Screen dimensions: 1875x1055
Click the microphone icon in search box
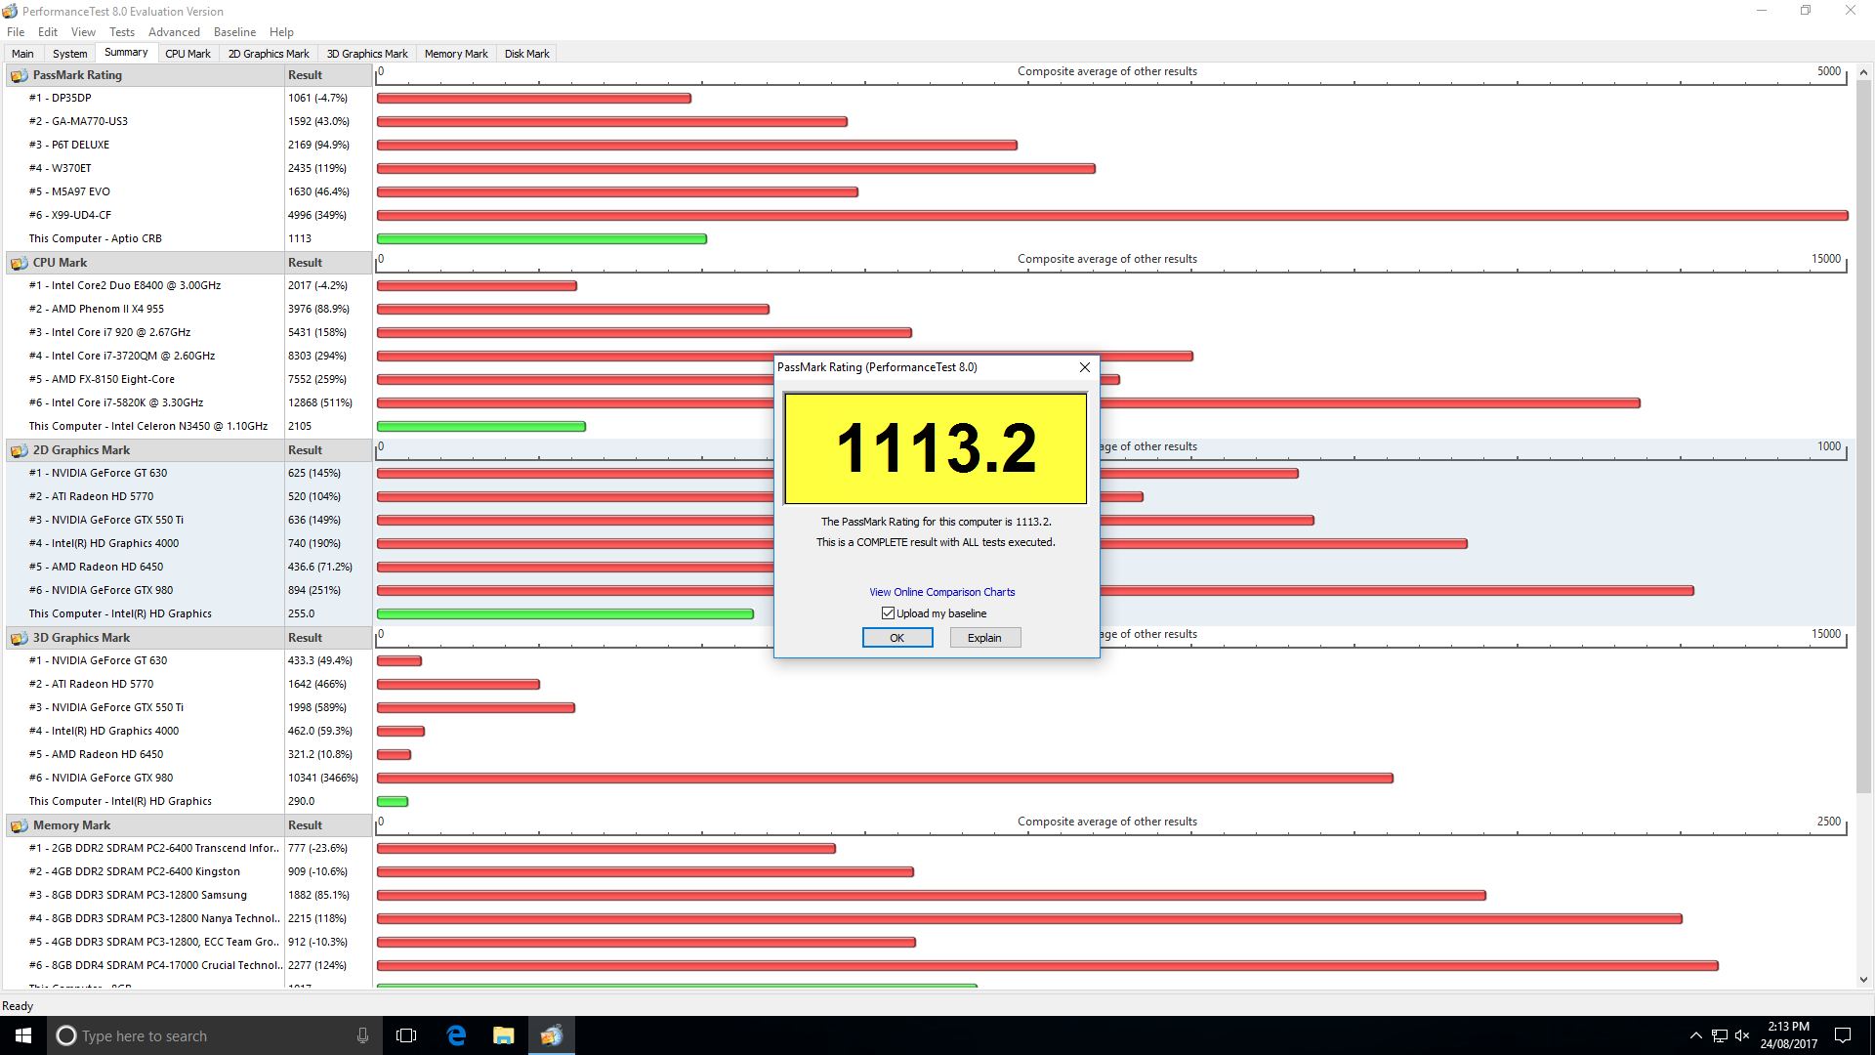coord(362,1035)
